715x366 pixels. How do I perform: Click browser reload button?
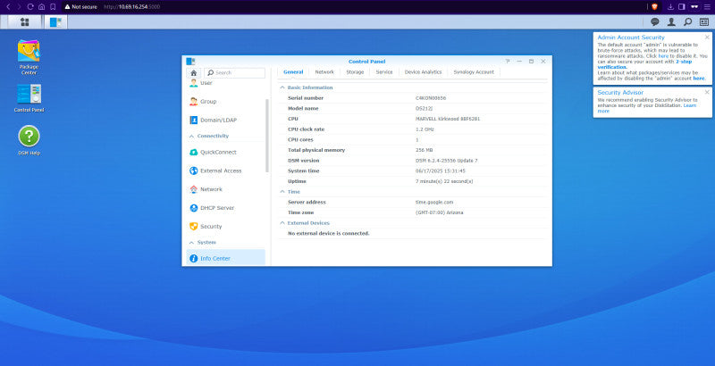tap(30, 7)
